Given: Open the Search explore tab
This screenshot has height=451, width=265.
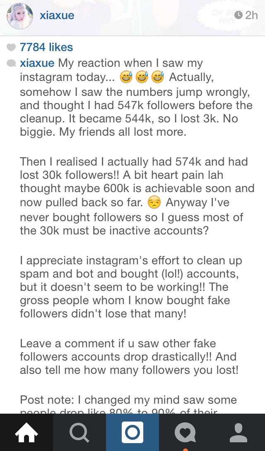Looking at the screenshot, I should tap(79, 432).
